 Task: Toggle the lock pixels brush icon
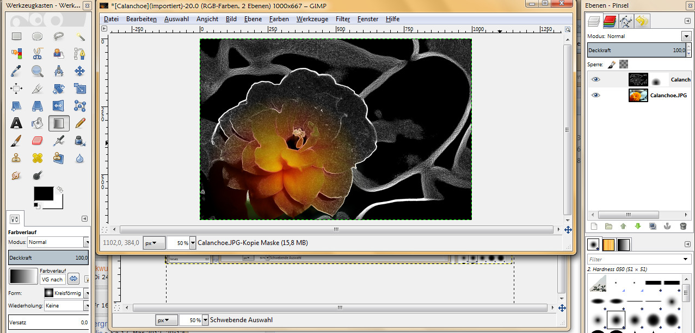(x=611, y=64)
